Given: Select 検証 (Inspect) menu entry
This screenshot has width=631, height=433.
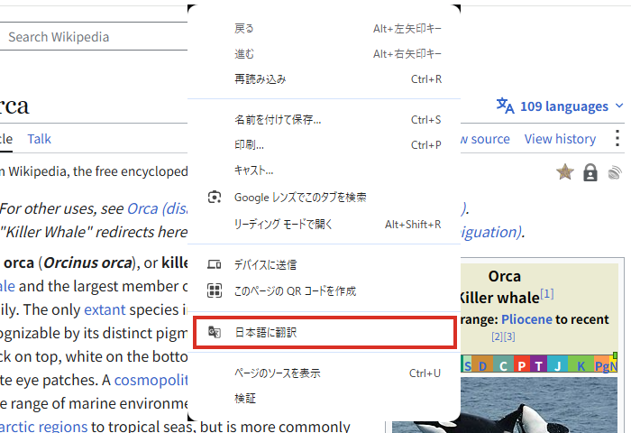Looking at the screenshot, I should (324, 399).
